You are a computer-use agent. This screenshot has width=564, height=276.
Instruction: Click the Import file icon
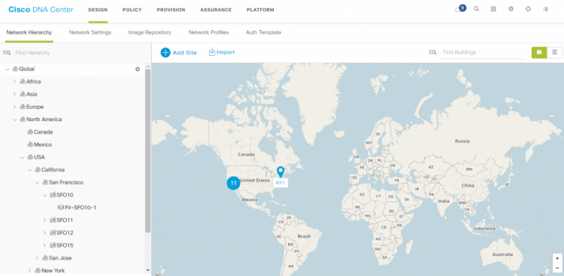211,52
